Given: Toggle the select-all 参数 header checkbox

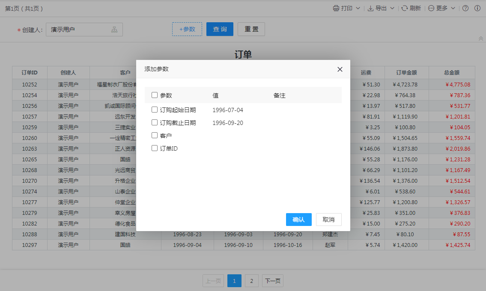Looking at the screenshot, I should (x=155, y=95).
